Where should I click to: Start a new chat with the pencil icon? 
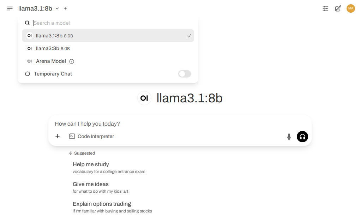(x=338, y=8)
